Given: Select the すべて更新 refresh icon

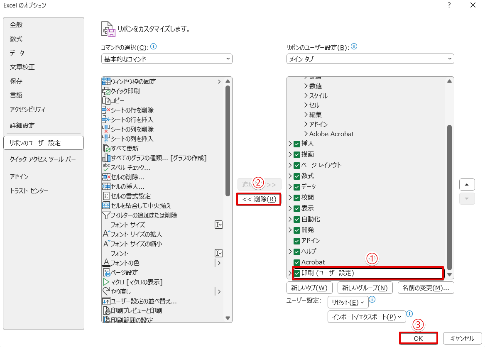Looking at the screenshot, I should click(x=105, y=148).
